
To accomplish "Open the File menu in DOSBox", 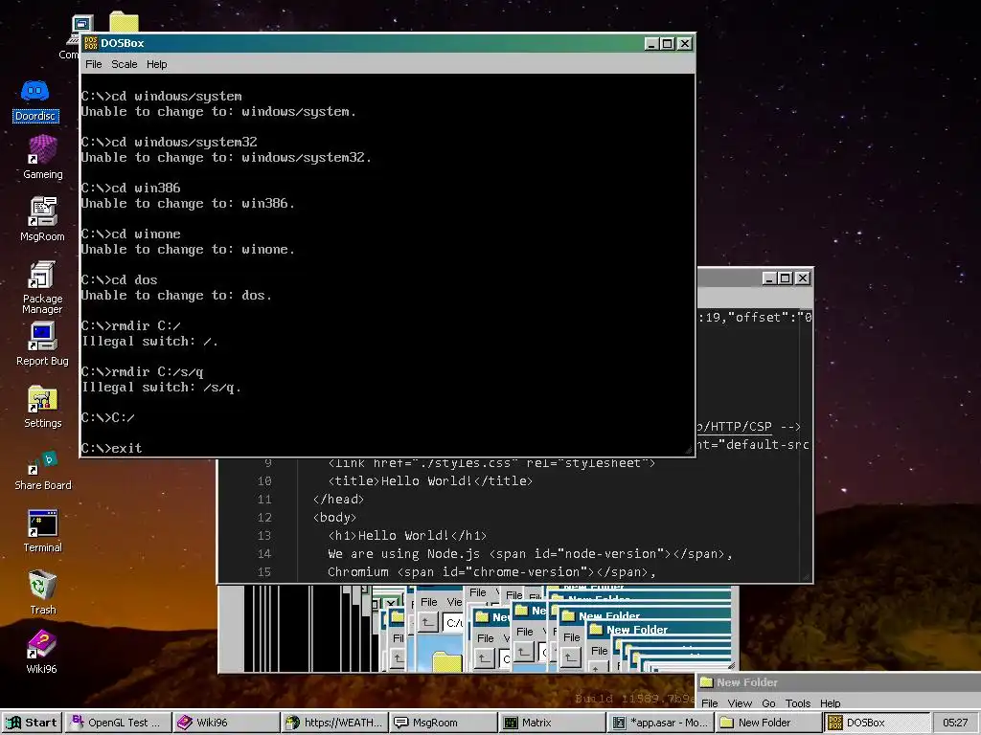I will [x=93, y=64].
